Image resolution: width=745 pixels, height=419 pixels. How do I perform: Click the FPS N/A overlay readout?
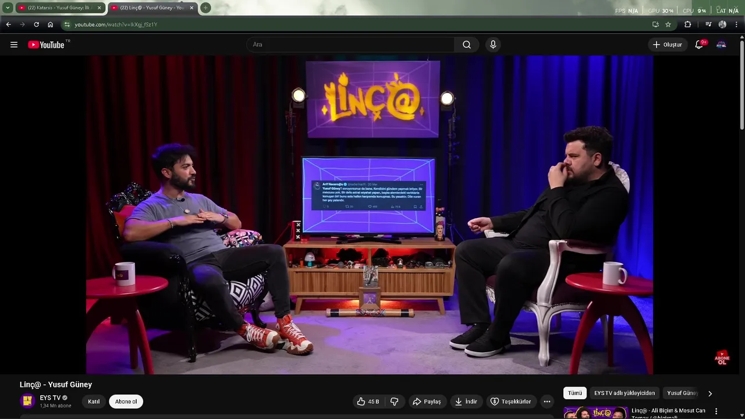tap(626, 10)
